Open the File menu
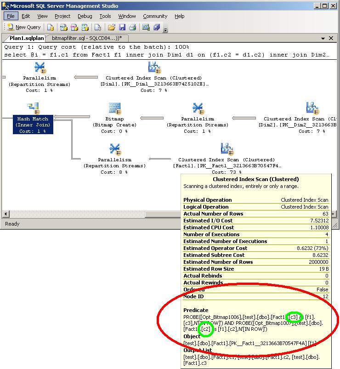 pos(11,16)
